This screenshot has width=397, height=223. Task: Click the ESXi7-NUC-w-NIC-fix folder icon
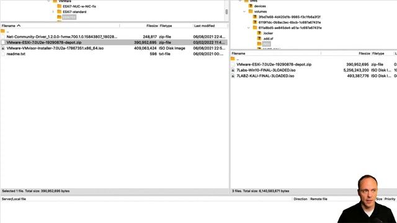[60, 6]
